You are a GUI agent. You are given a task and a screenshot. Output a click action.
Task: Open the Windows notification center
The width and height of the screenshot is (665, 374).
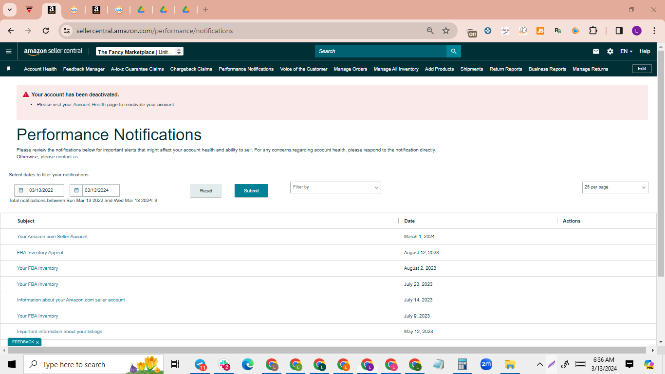point(629,364)
